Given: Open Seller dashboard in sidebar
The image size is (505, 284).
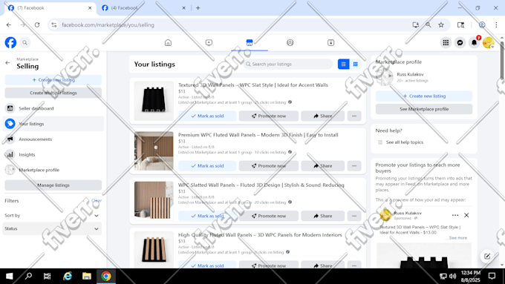Looking at the screenshot, I should [x=53, y=108].
